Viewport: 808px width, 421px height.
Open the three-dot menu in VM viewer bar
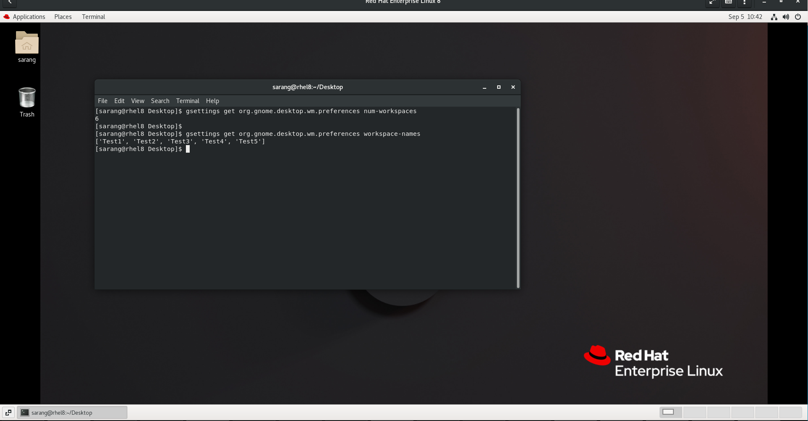(744, 3)
